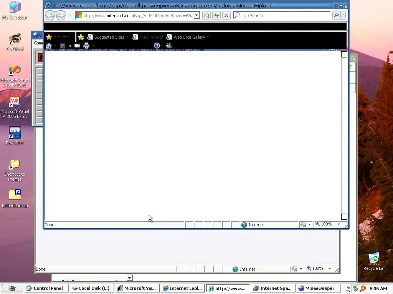The width and height of the screenshot is (393, 294).
Task: Click the Forward navigation button
Action: pyautogui.click(x=61, y=15)
